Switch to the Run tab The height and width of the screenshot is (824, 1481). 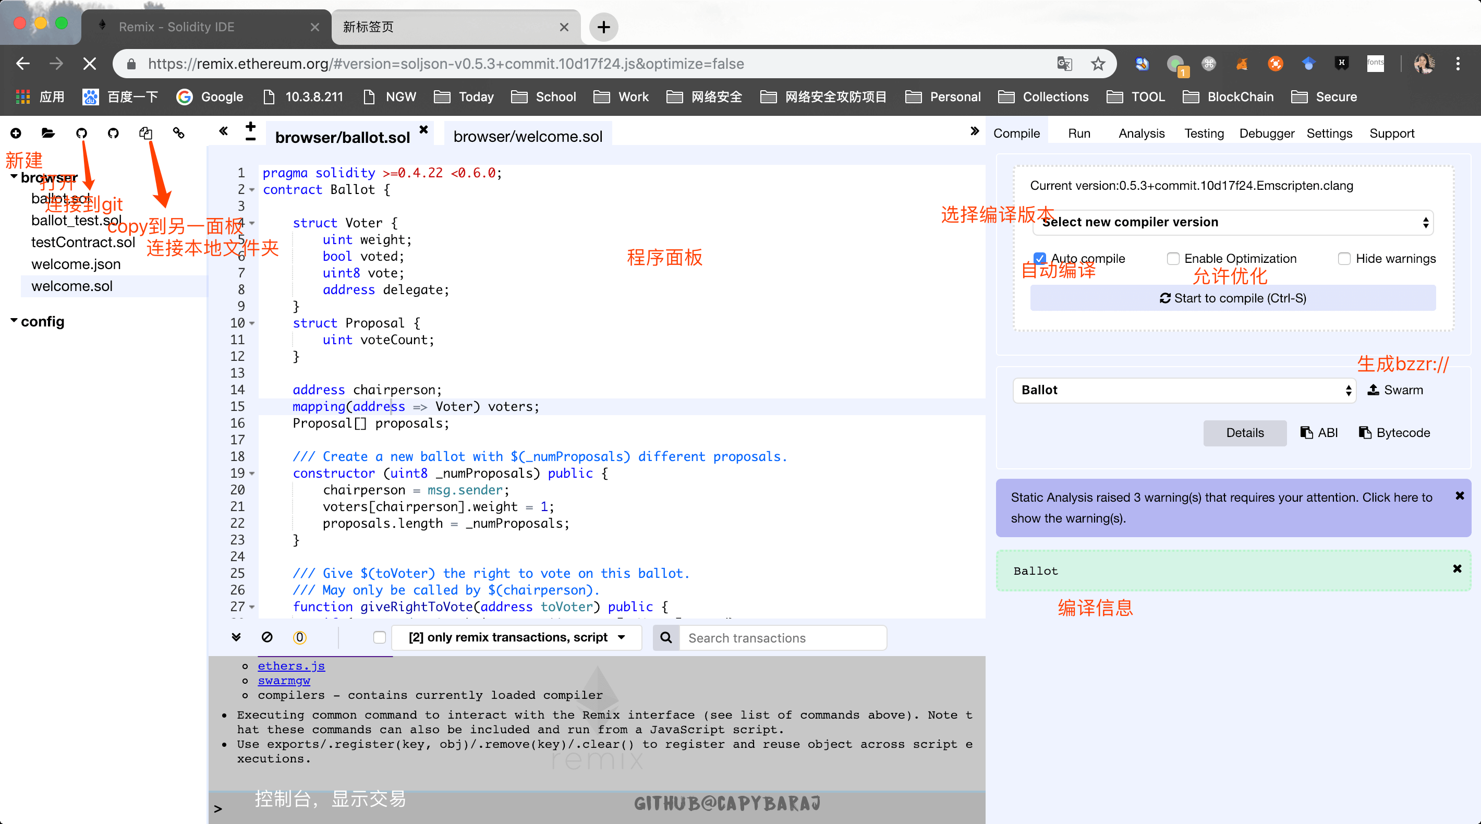1078,134
